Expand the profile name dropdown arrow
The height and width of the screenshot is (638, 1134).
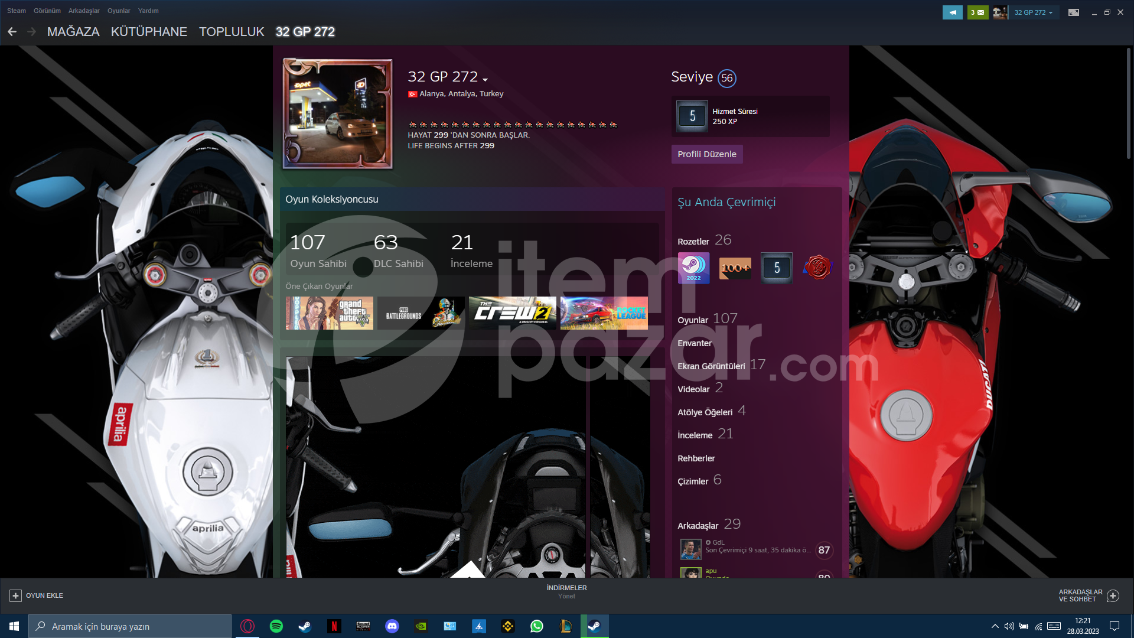click(x=485, y=79)
